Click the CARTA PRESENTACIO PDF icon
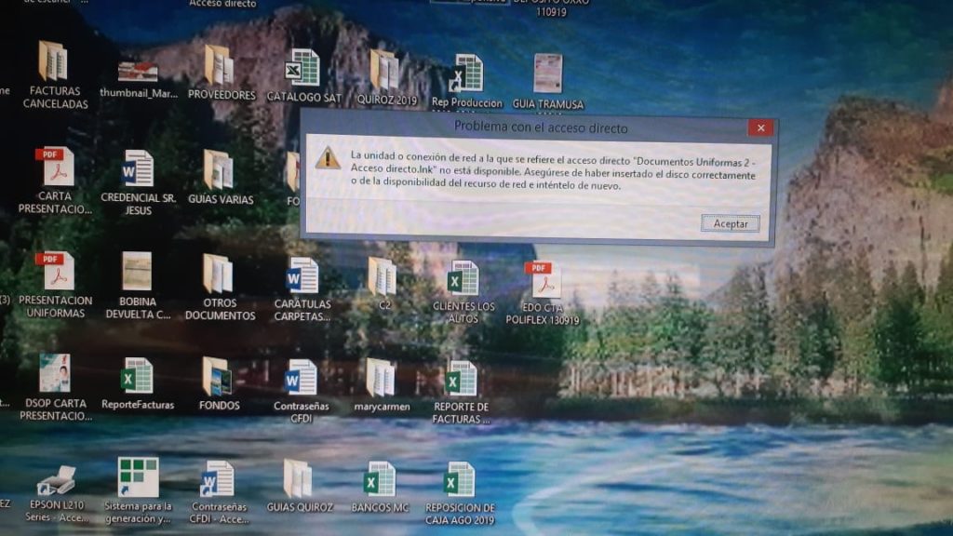Image resolution: width=953 pixels, height=536 pixels. click(54, 168)
